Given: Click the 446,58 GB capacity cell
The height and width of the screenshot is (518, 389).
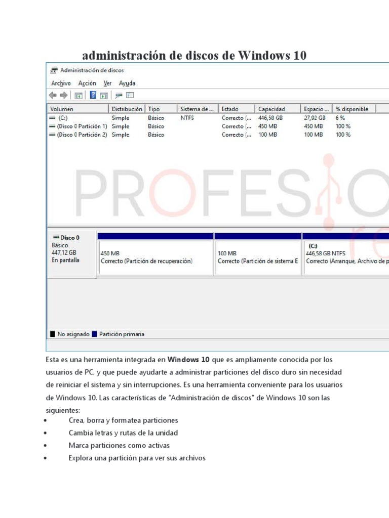Looking at the screenshot, I should pos(270,118).
